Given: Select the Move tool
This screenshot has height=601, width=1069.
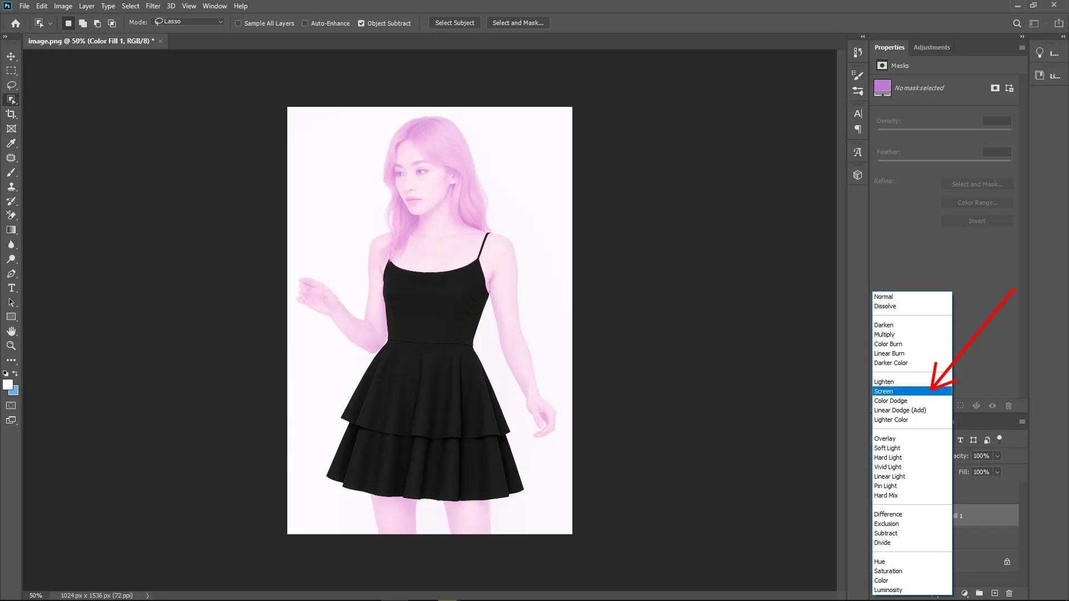Looking at the screenshot, I should click(11, 56).
